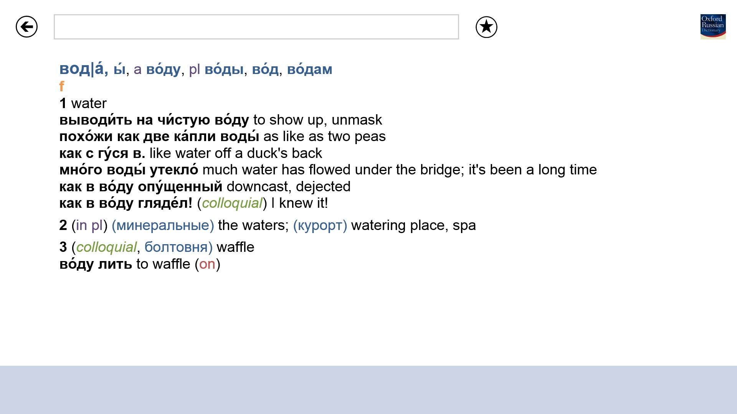This screenshot has width=737, height=414.
Task: Click the orange gender label f
Action: coord(61,86)
